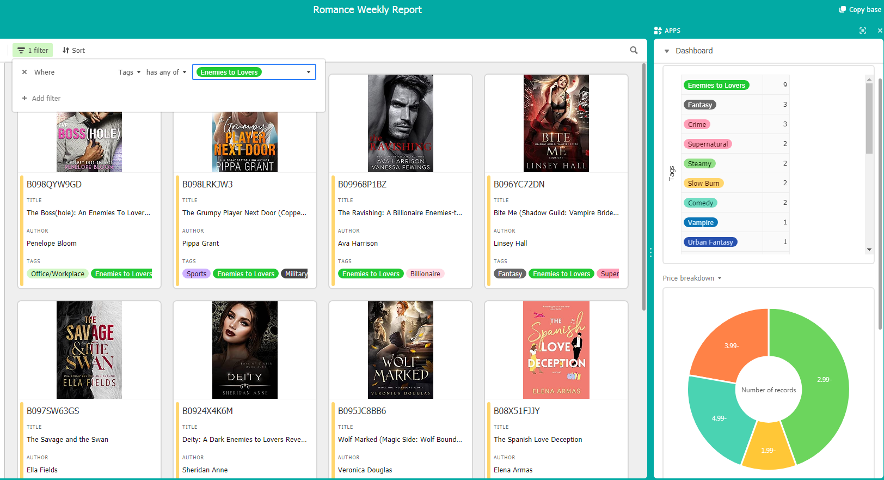Open the Tags field dropdown
The height and width of the screenshot is (480, 884).
[x=130, y=72]
